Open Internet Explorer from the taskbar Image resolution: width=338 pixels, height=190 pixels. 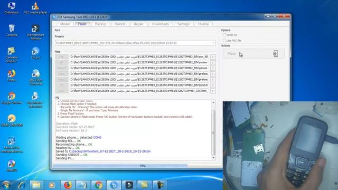tap(21, 185)
